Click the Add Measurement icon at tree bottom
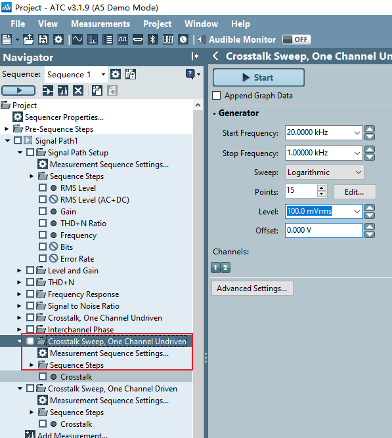Viewport: 392px width, 438px height. pyautogui.click(x=30, y=434)
